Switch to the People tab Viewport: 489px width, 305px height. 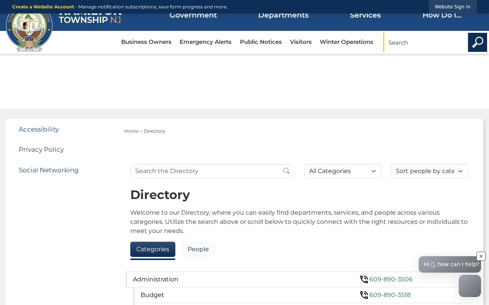pos(198,249)
